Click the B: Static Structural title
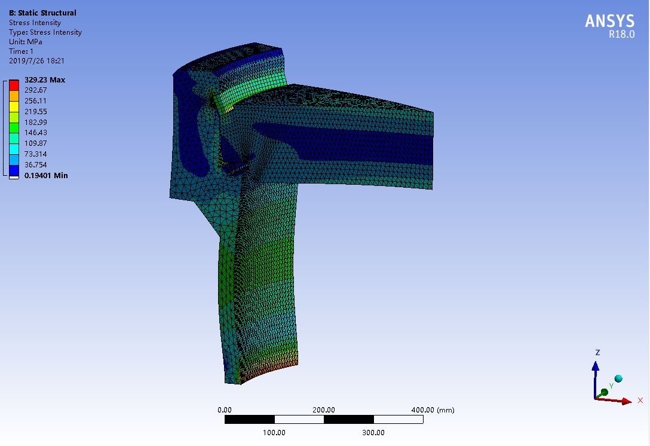 click(x=42, y=13)
